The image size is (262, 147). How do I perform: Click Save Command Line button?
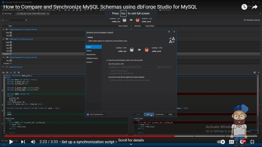coord(96,114)
